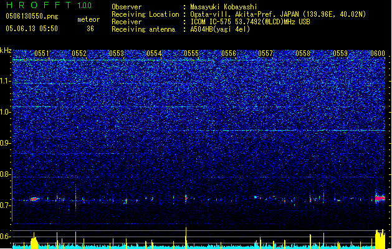Image resolution: width=392 pixels, height=249 pixels.
Task: Click the Receiving Location label
Action: pyautogui.click(x=145, y=14)
